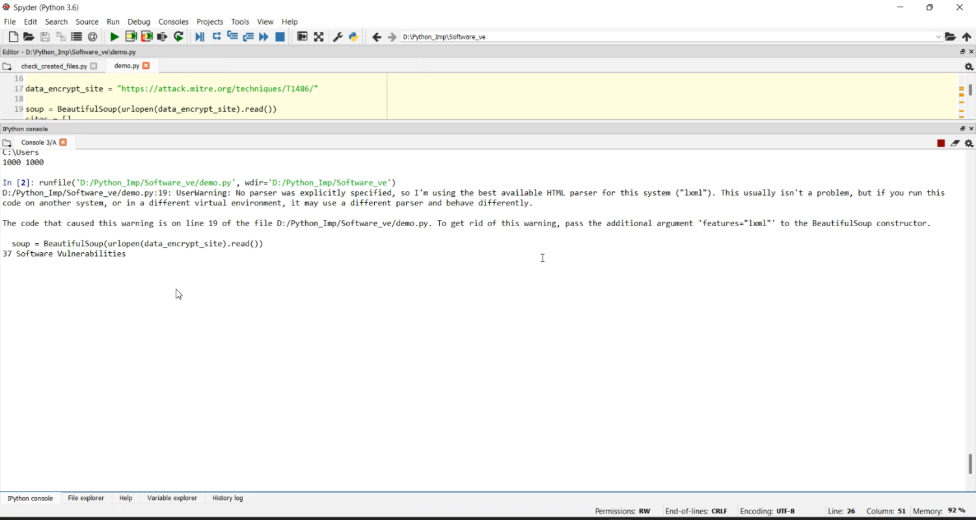Click the blue Stop debugging square
976x520 pixels.
point(280,37)
